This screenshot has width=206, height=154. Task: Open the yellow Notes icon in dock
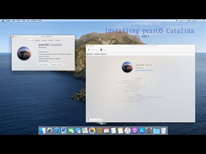click(121, 130)
